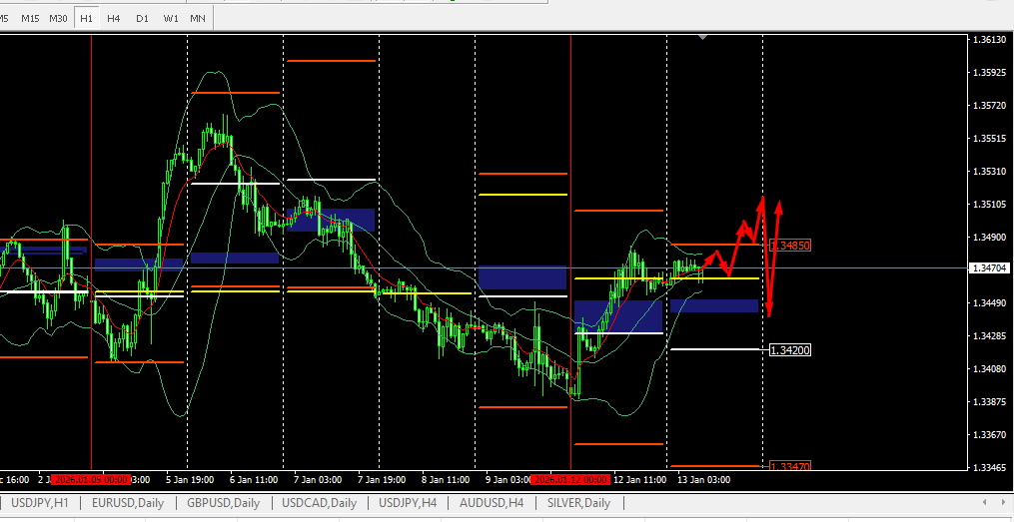Open the GBPUSD,Daily chart tab
The width and height of the screenshot is (1014, 522).
point(223,503)
